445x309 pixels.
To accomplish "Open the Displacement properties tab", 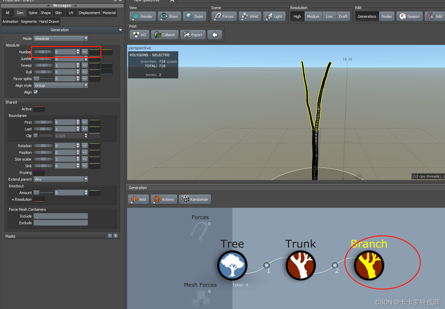I will (x=90, y=13).
